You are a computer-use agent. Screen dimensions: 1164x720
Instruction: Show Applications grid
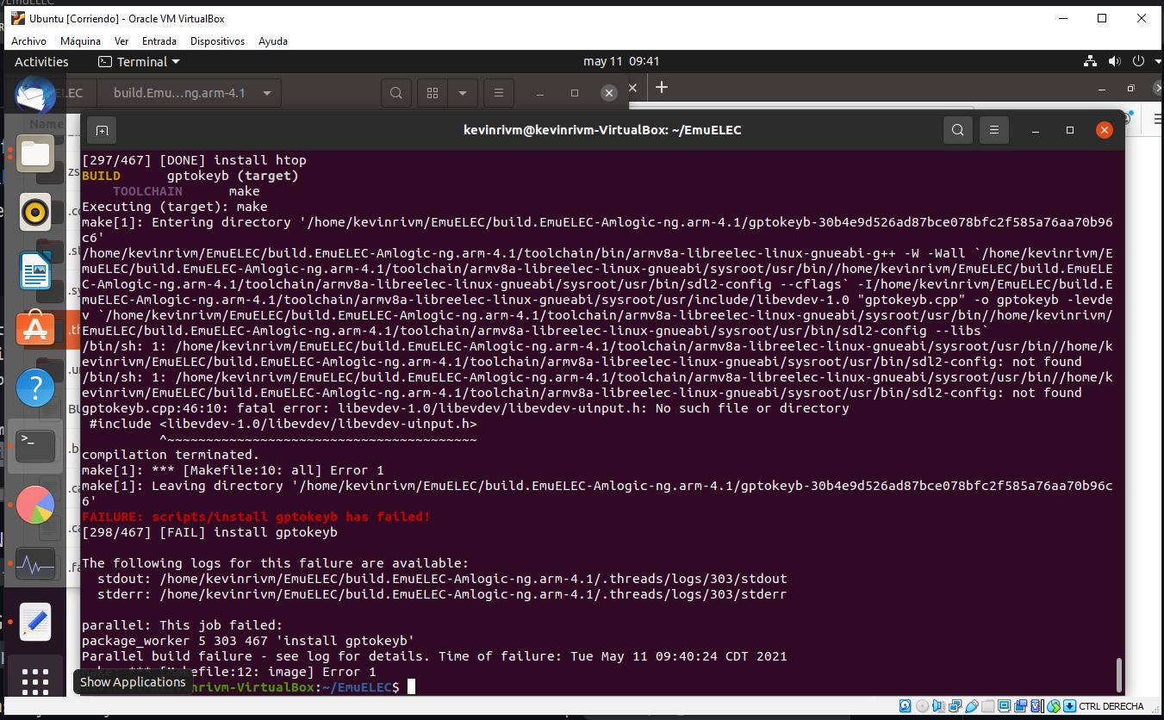tap(35, 681)
